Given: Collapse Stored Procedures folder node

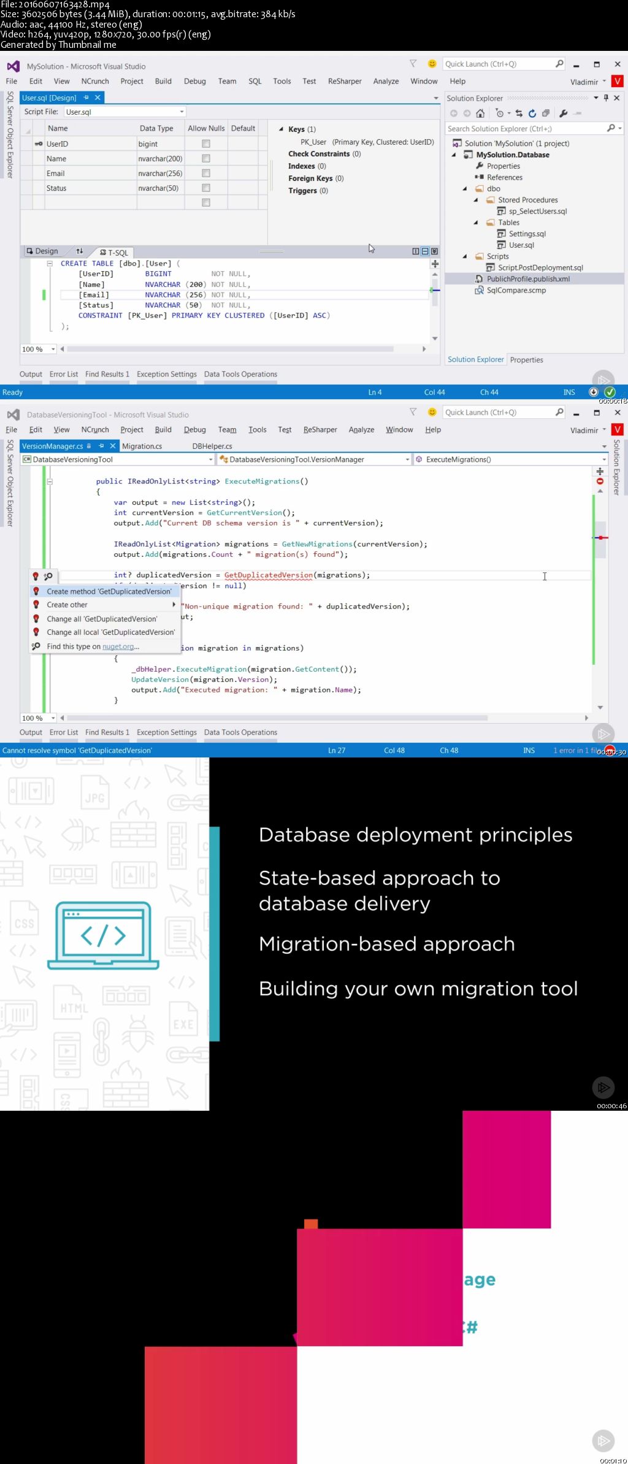Looking at the screenshot, I should pyautogui.click(x=476, y=200).
